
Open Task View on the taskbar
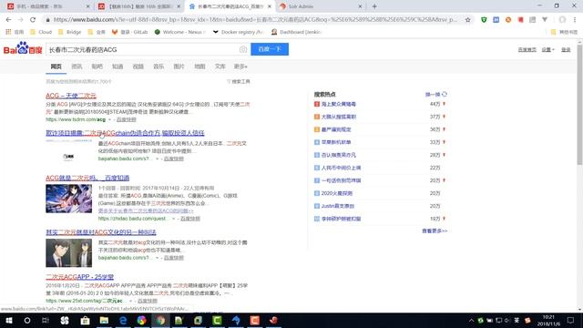(x=46, y=320)
